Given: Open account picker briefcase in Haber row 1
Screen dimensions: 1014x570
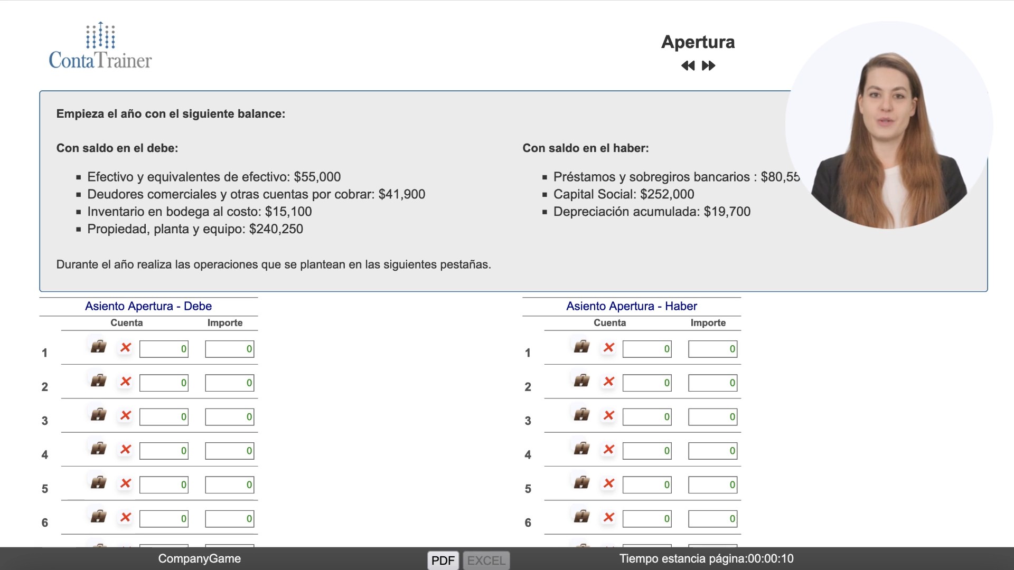Looking at the screenshot, I should coord(581,347).
